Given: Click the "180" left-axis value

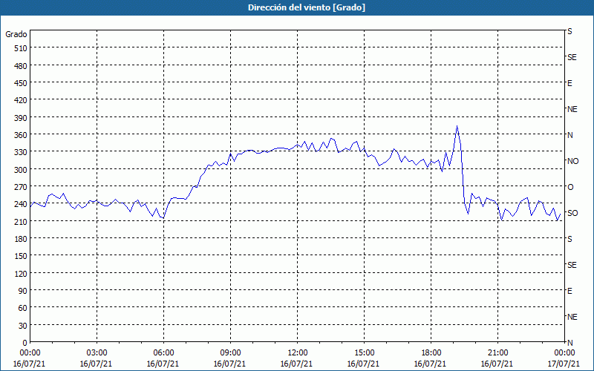Looking at the screenshot, I should tap(21, 239).
